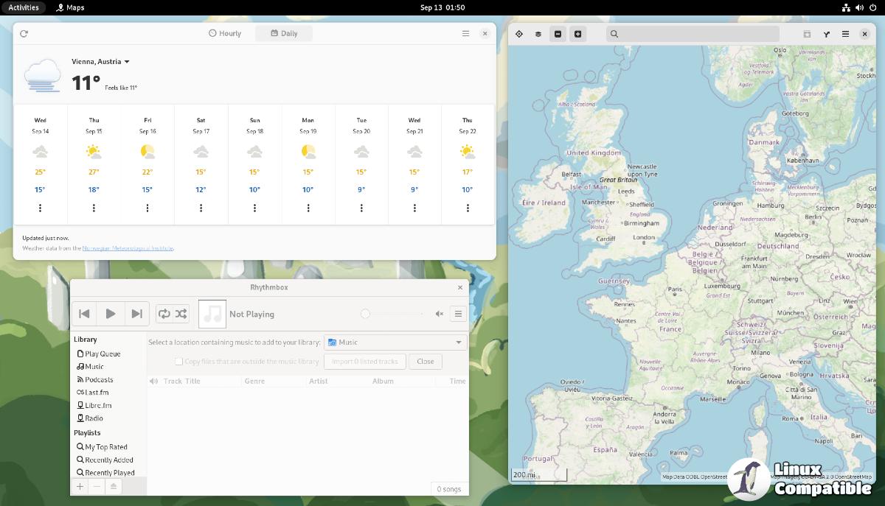Select Podcasts in the Rhythmbox library
The width and height of the screenshot is (885, 506).
pos(99,379)
